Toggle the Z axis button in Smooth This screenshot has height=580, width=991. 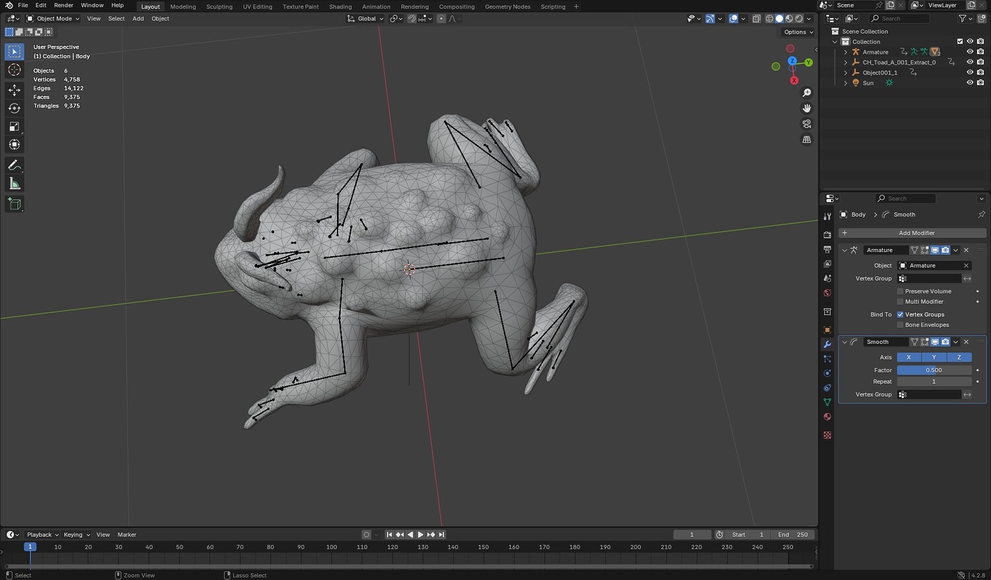click(959, 357)
